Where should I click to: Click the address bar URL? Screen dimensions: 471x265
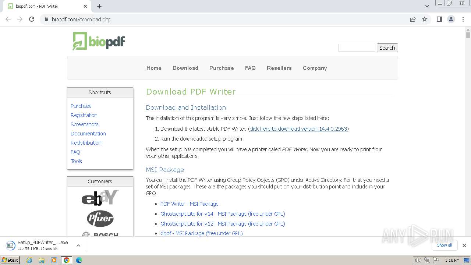coord(81,20)
